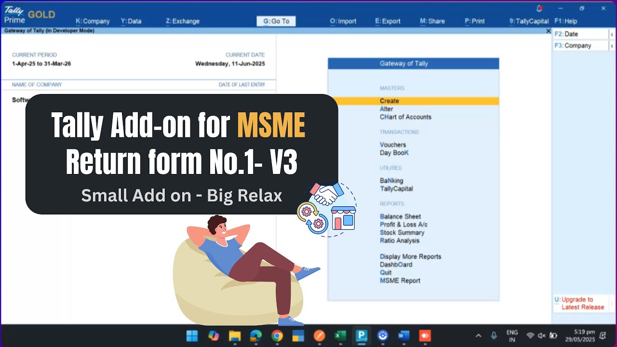Click the ENG IN language indicator
Screen dimensions: 617x347
tap(512, 336)
